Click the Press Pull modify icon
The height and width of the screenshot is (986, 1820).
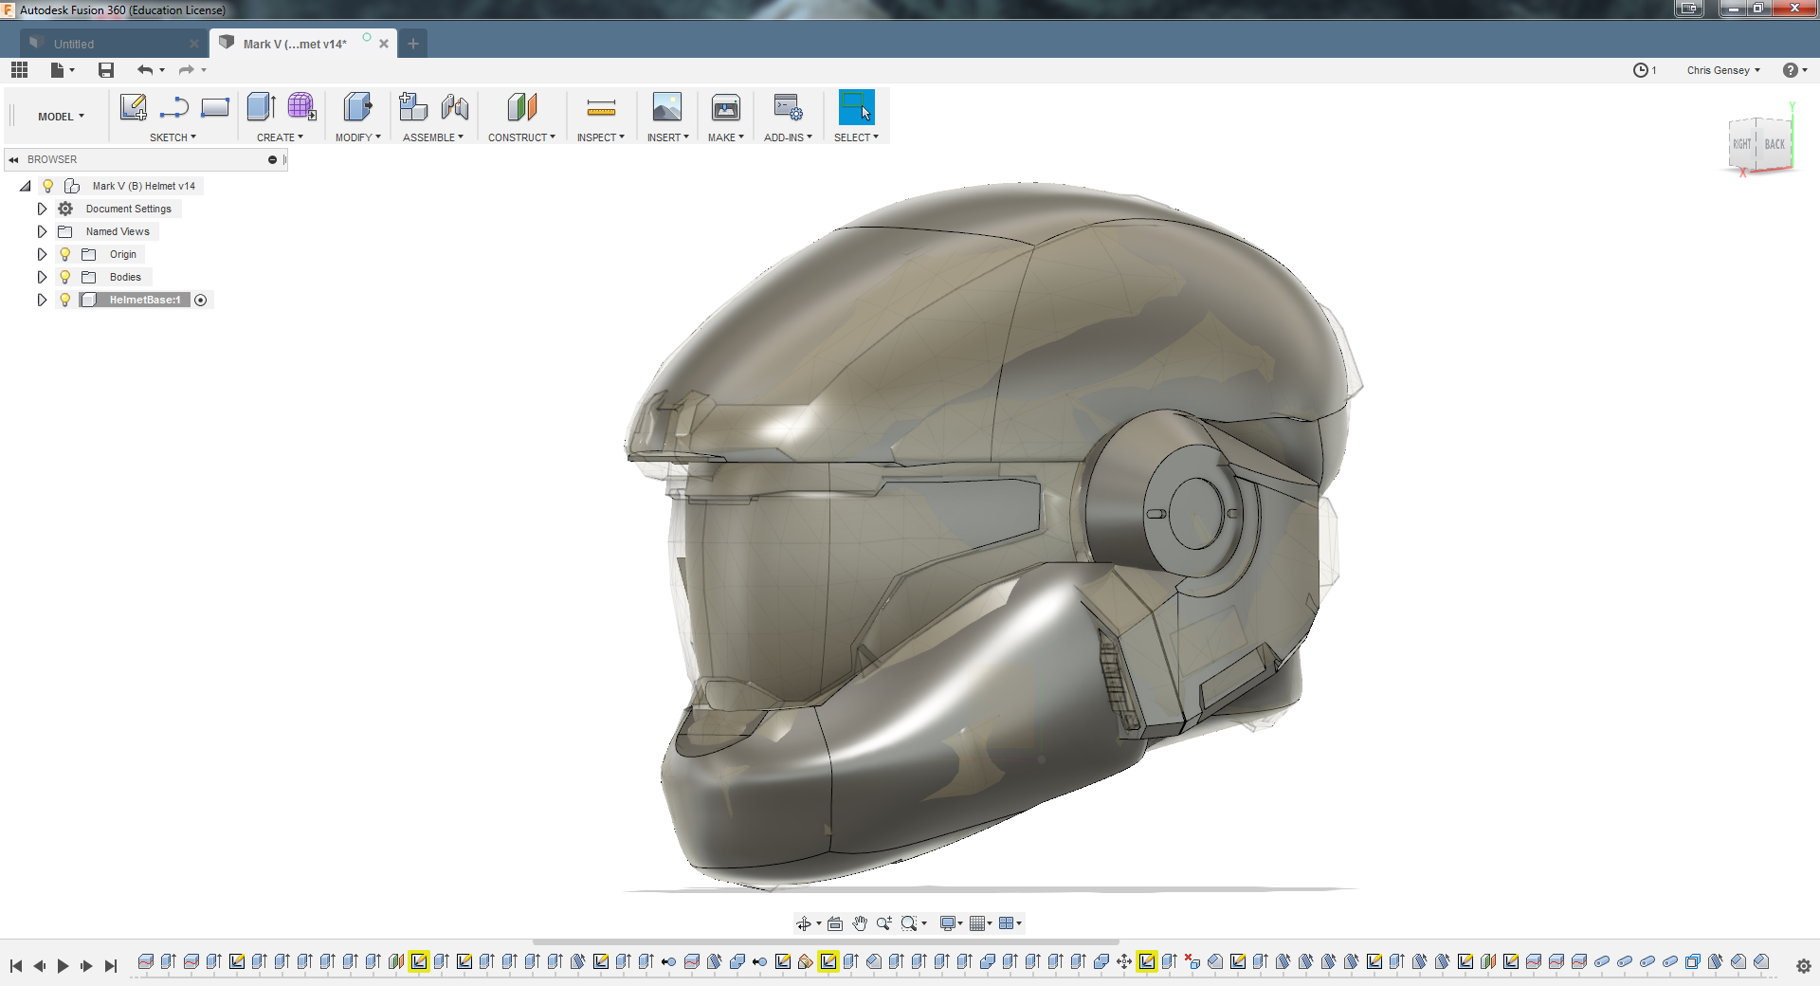[x=357, y=107]
